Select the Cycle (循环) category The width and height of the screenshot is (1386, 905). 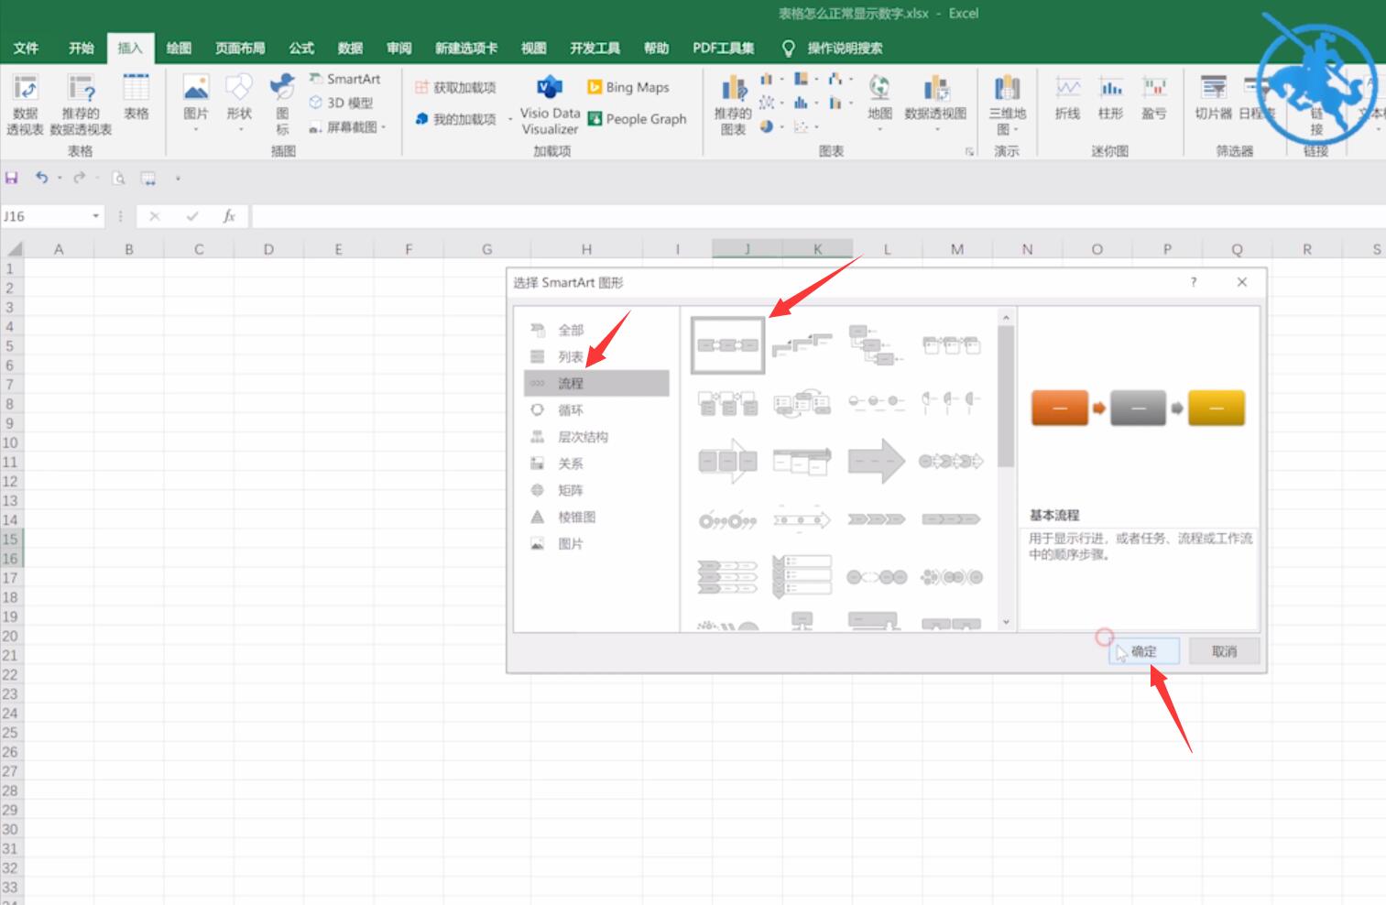[x=596, y=410]
